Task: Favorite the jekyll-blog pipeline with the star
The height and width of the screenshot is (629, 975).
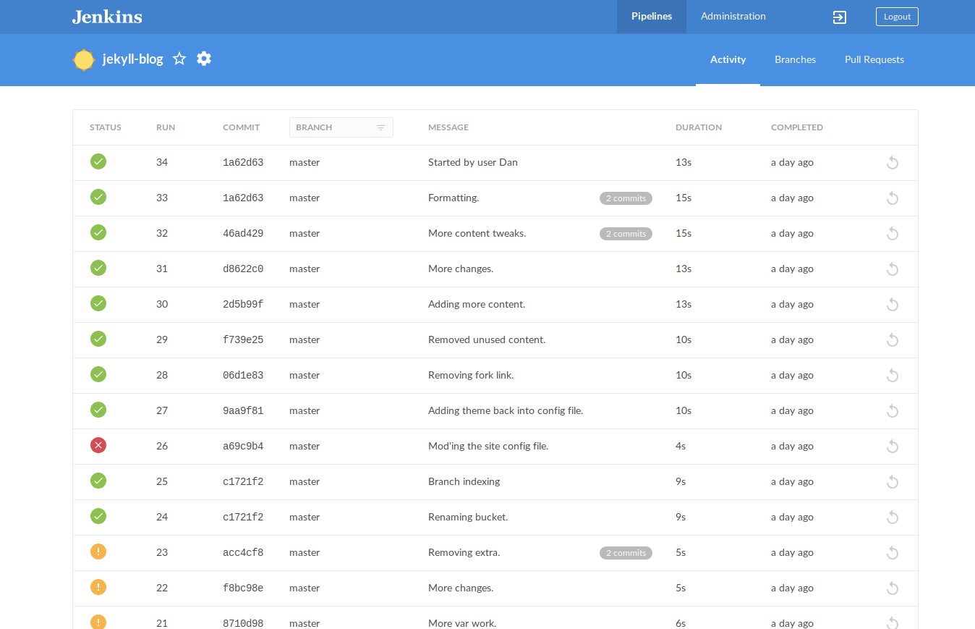Action: [x=179, y=59]
